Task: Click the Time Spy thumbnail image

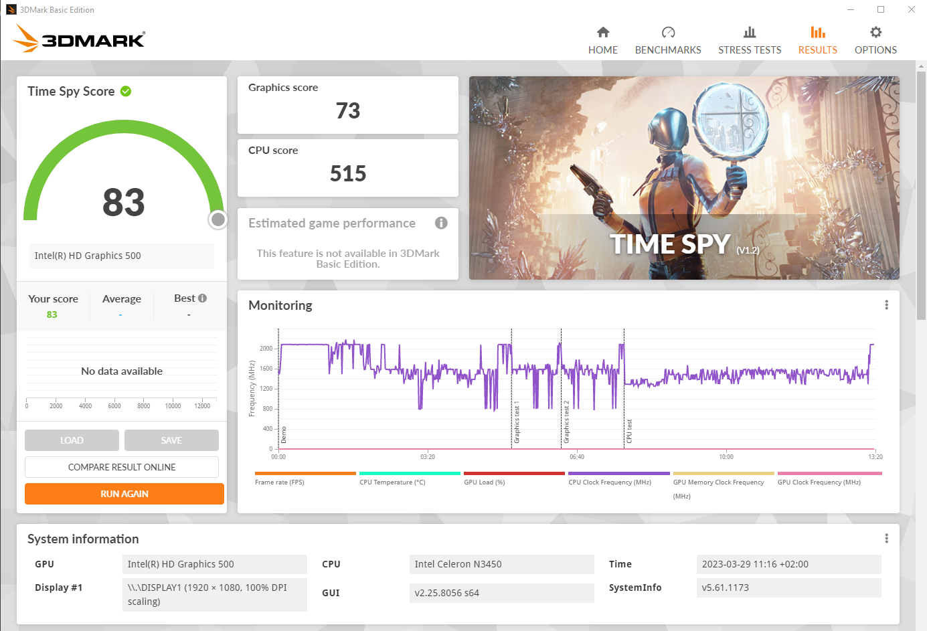Action: [x=684, y=178]
